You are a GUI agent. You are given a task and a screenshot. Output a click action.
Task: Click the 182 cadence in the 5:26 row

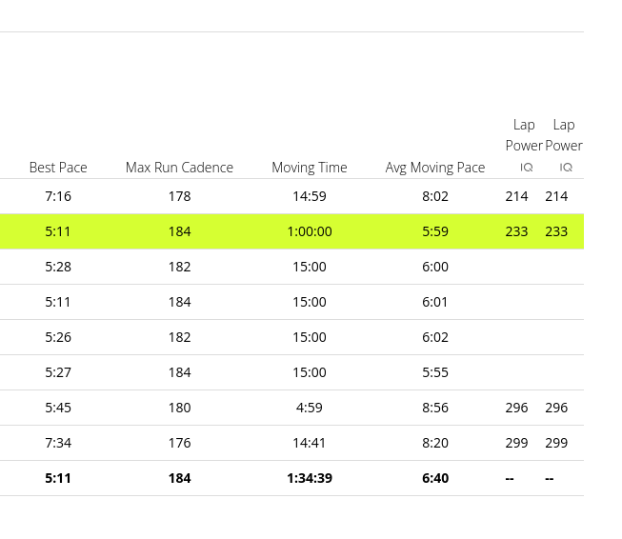coord(179,337)
